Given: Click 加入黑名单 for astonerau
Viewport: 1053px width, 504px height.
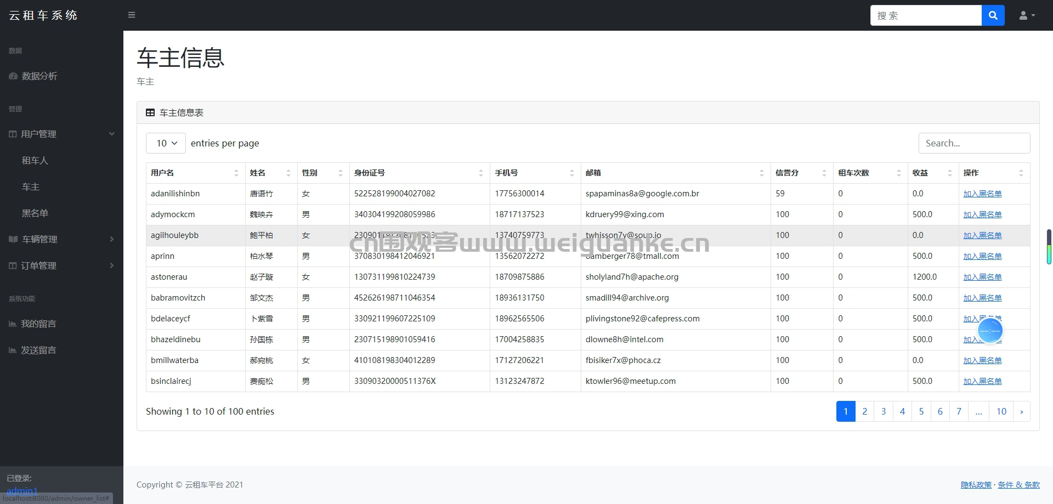Looking at the screenshot, I should (x=982, y=277).
